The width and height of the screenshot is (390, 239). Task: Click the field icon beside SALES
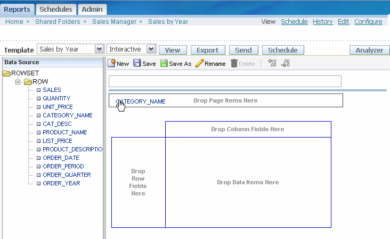coord(38,90)
